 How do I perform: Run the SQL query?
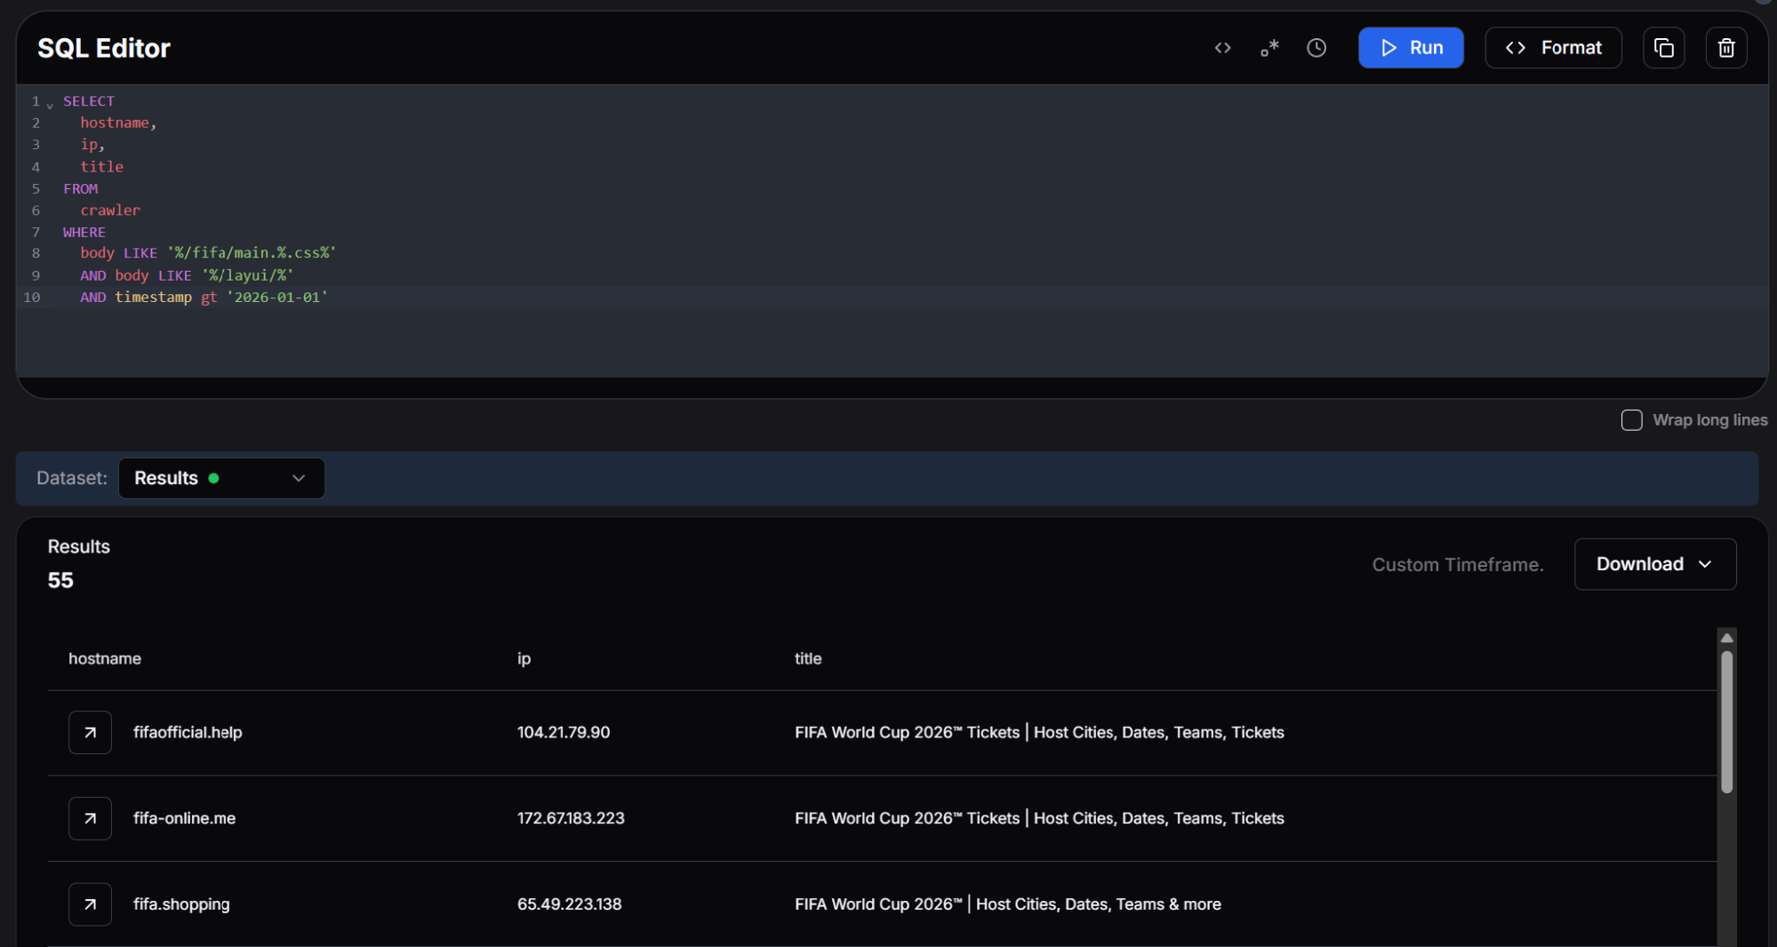[x=1411, y=48]
